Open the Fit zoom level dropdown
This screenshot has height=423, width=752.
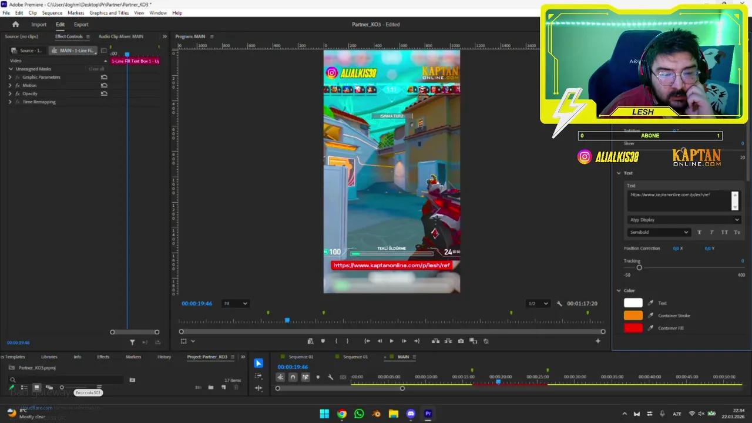[235, 303]
